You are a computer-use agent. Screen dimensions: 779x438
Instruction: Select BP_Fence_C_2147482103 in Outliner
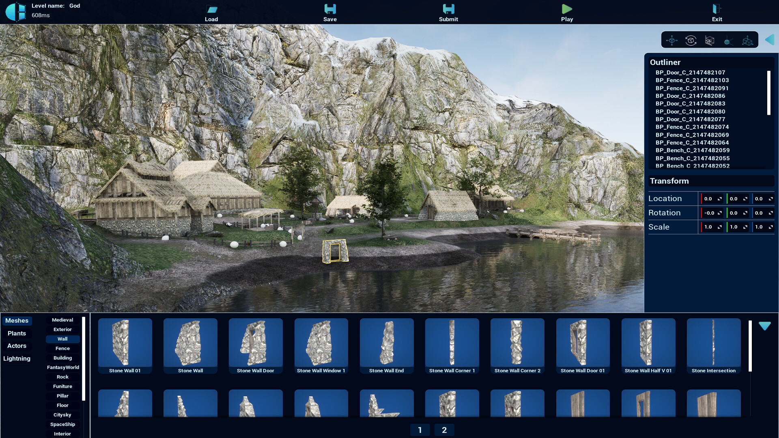692,80
